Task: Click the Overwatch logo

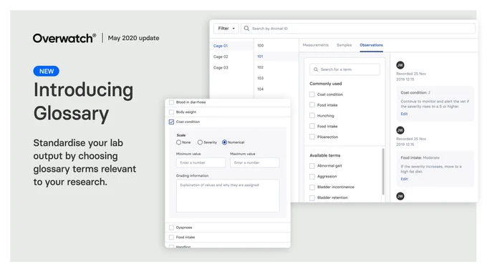Action: pos(64,38)
